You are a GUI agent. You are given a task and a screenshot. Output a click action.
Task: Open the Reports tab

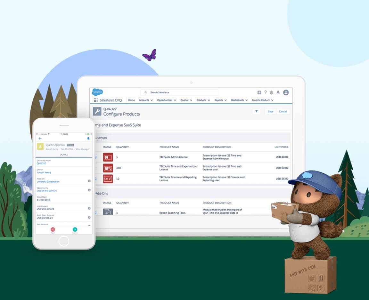(219, 100)
